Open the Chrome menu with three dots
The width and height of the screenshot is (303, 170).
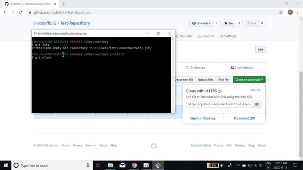[298, 12]
